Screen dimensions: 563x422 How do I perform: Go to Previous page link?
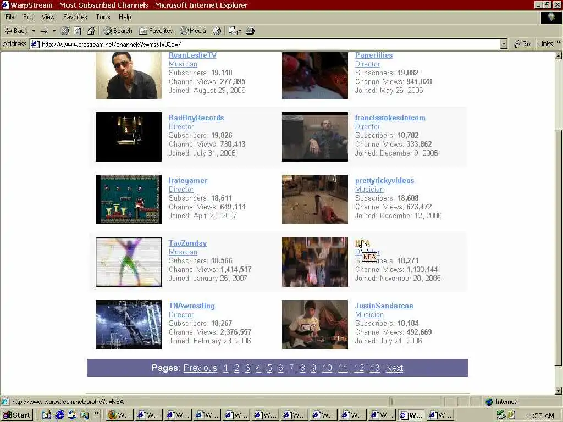(x=200, y=368)
